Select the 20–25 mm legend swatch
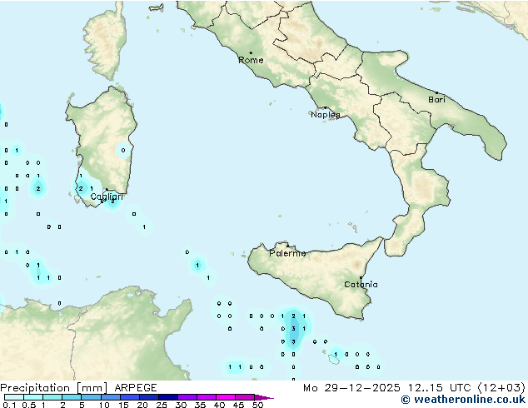The width and height of the screenshot is (528, 408). (149, 397)
